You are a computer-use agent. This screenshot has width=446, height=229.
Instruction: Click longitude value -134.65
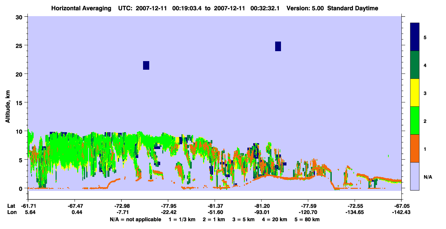tap(354, 212)
